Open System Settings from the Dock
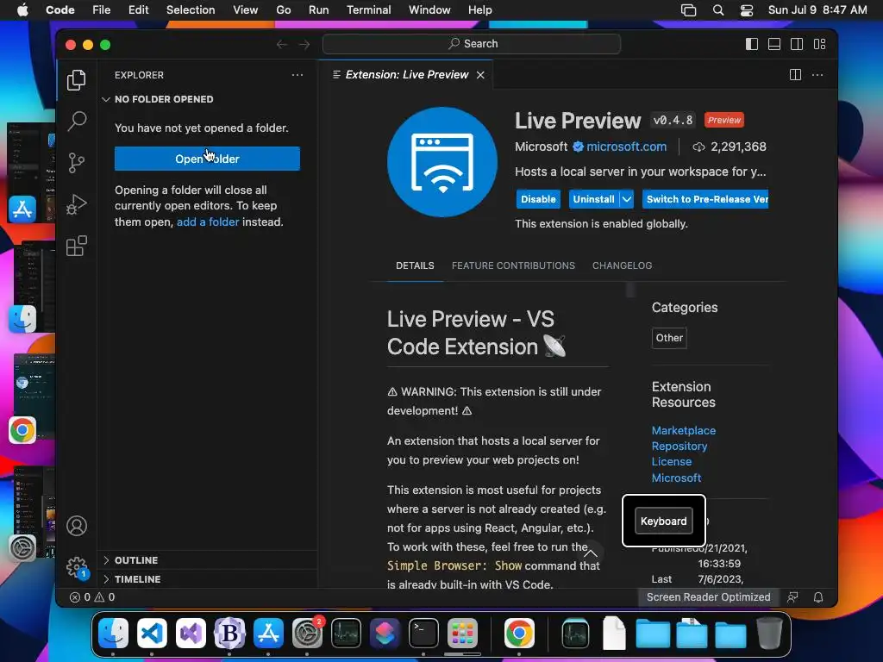883x662 pixels. click(307, 634)
